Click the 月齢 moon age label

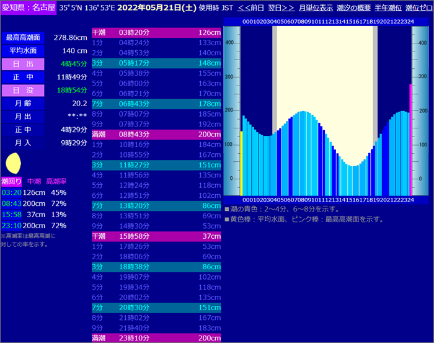tap(23, 103)
